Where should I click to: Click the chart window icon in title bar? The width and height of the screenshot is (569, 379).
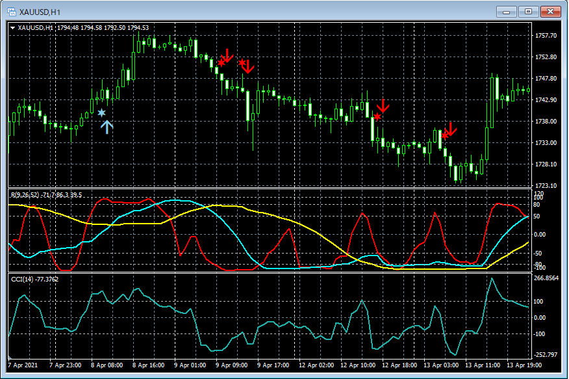click(x=11, y=11)
